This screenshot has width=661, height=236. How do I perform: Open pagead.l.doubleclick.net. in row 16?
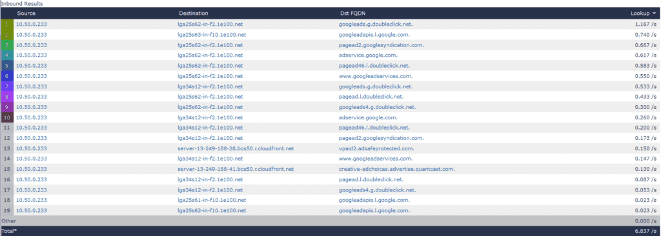pyautogui.click(x=371, y=179)
